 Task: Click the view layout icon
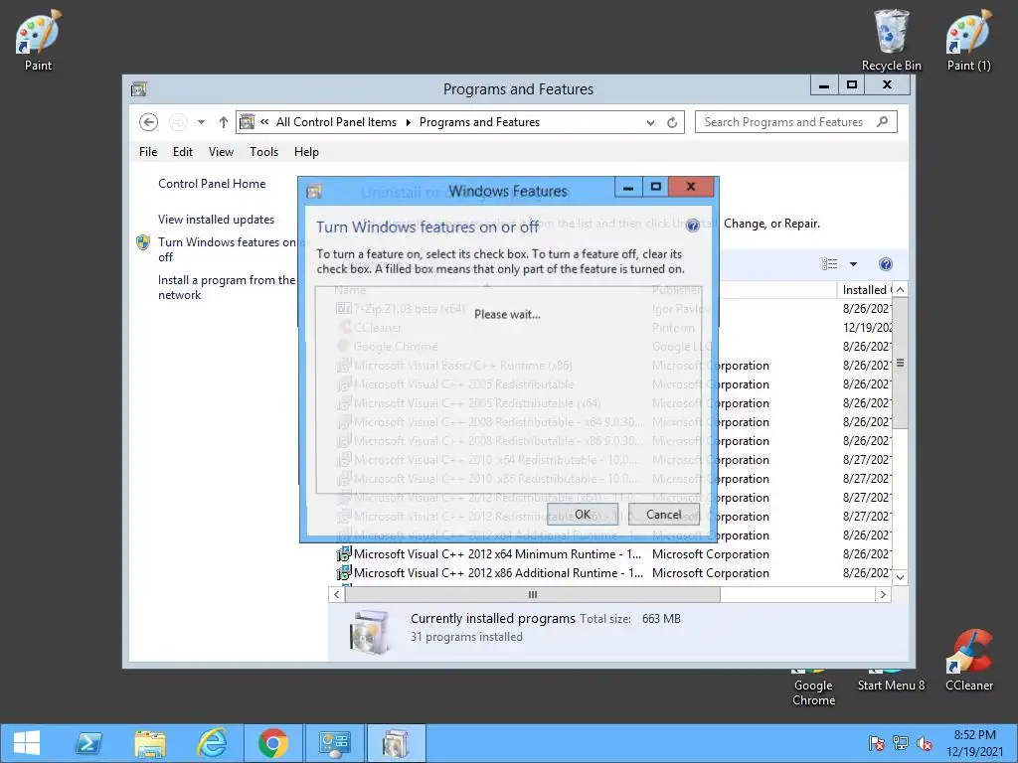click(830, 264)
